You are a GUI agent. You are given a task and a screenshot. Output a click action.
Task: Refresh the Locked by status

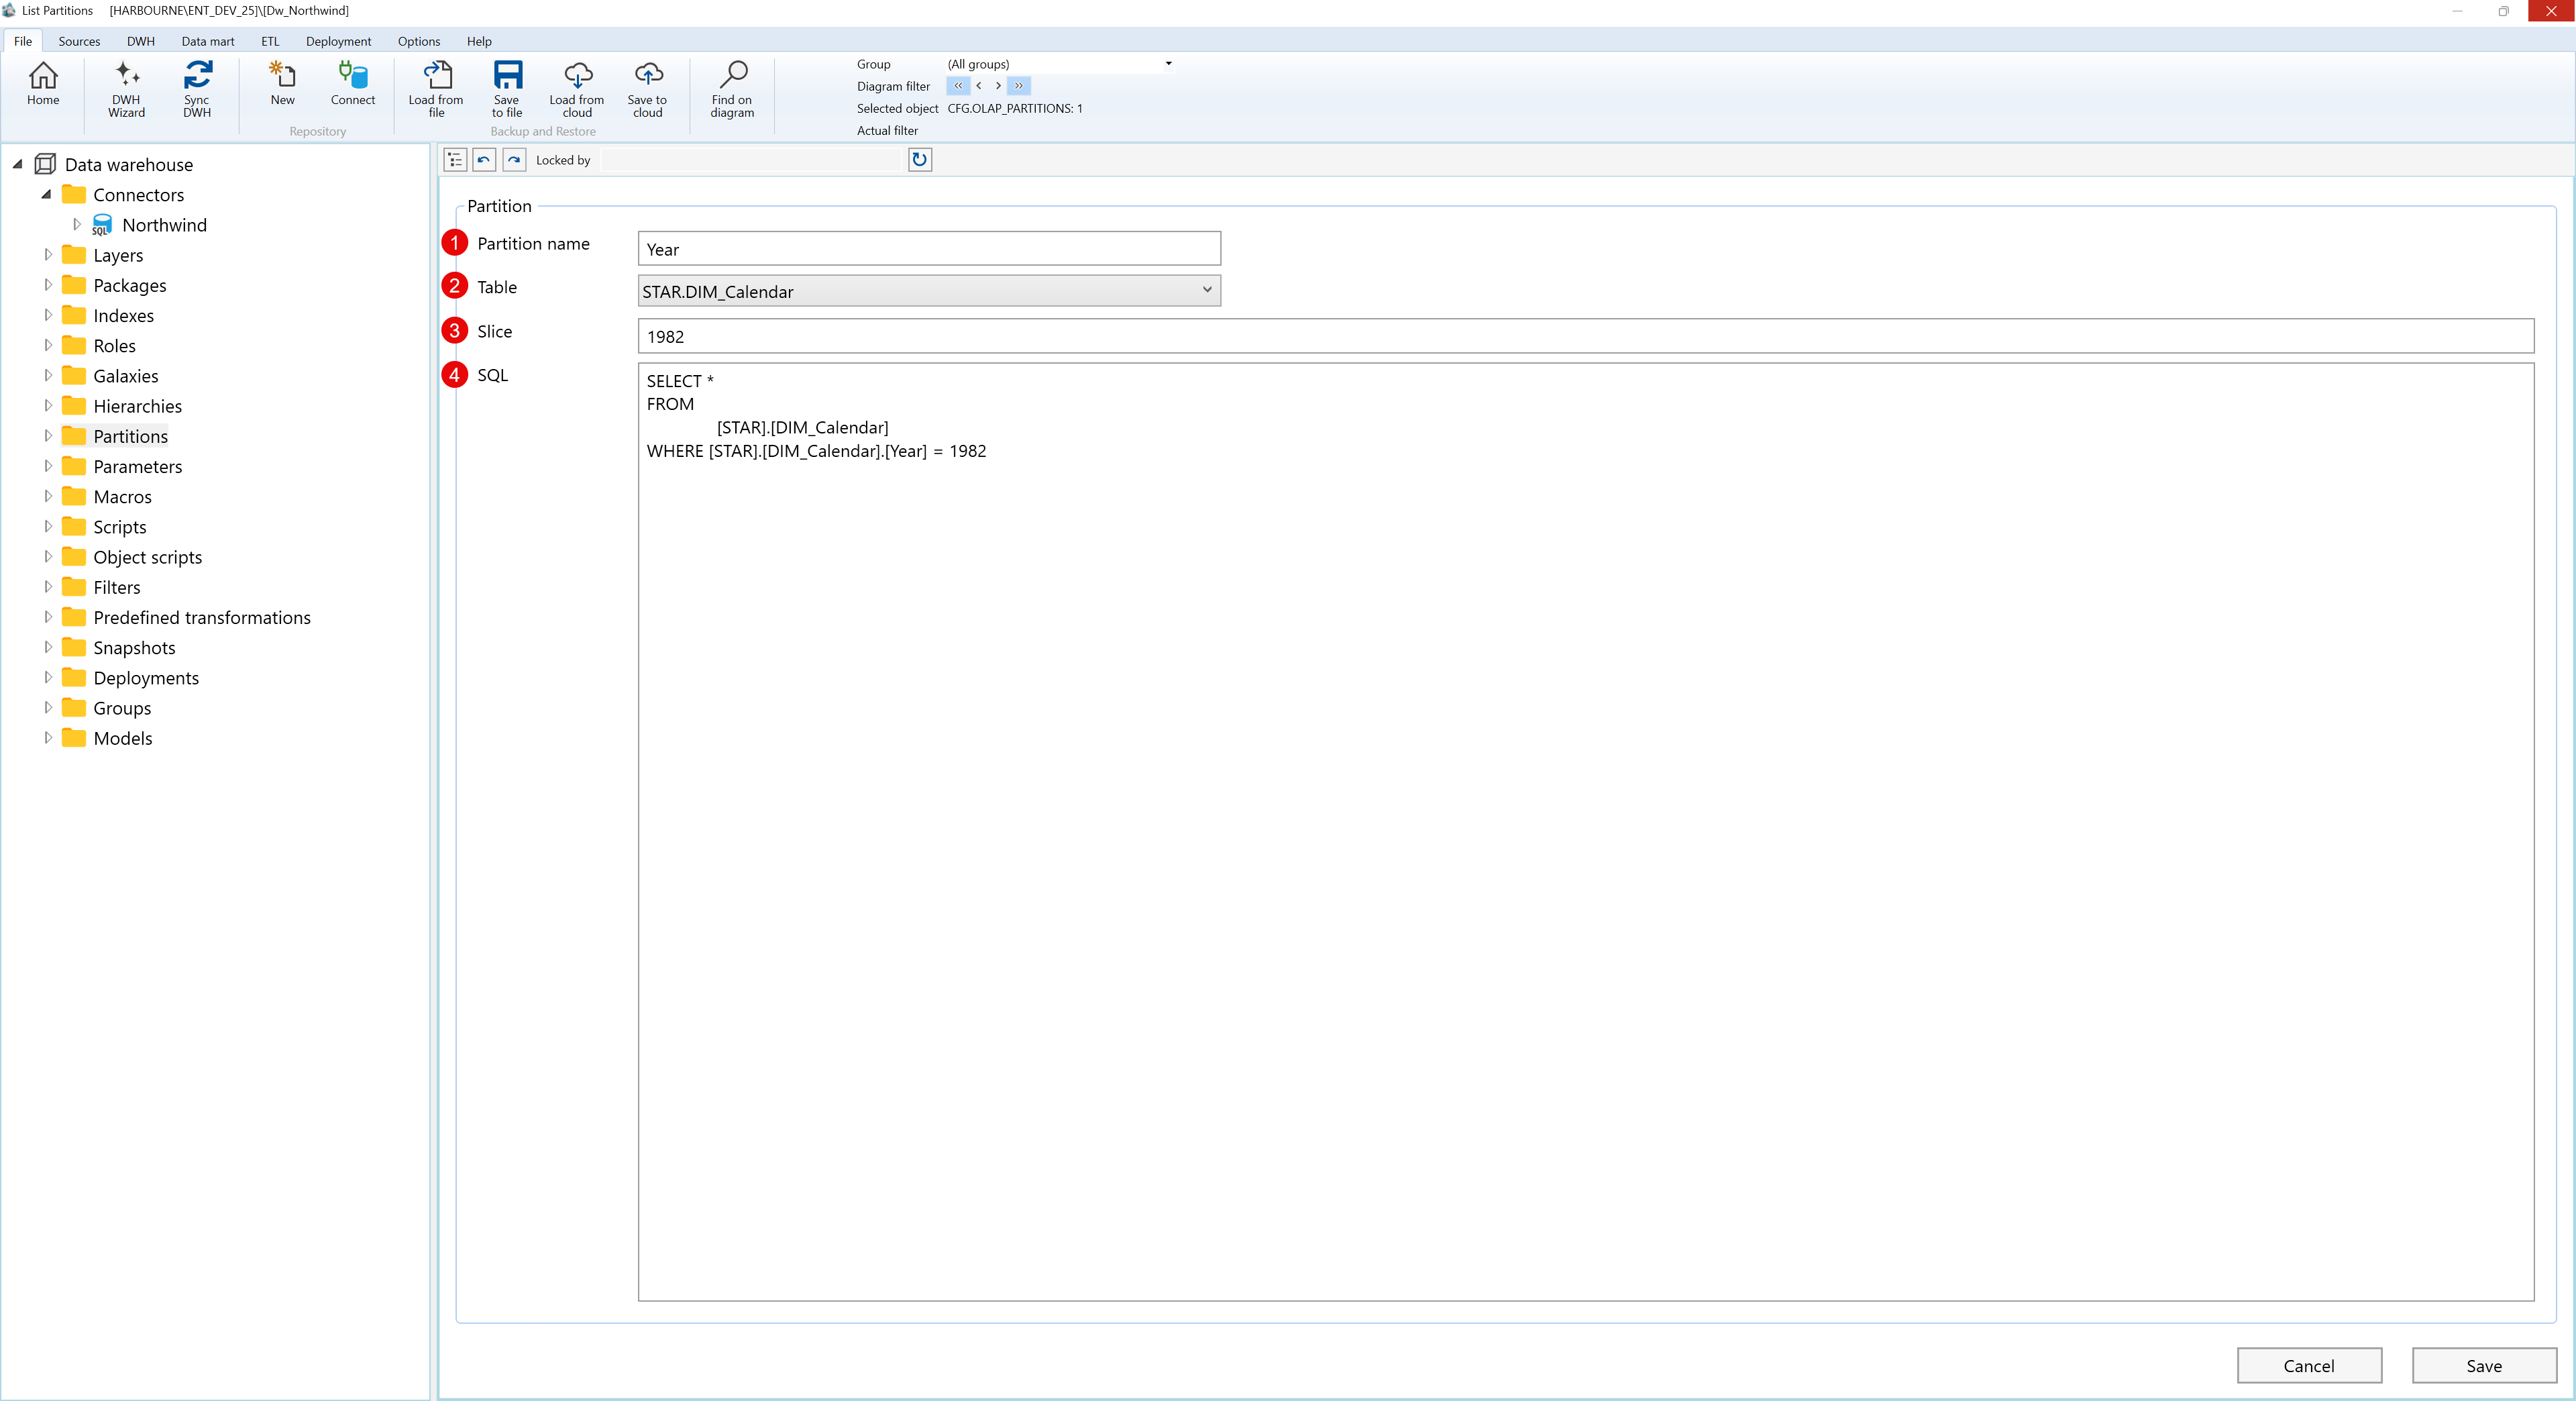[919, 159]
